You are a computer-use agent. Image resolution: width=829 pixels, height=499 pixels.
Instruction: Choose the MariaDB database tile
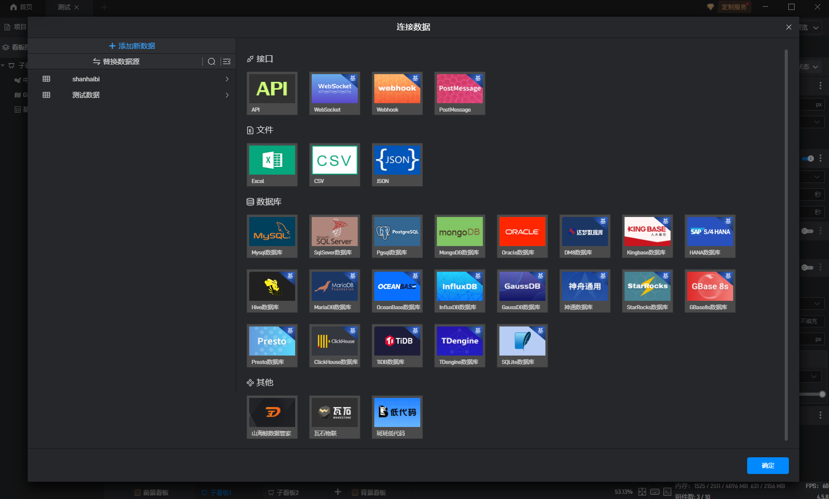click(335, 291)
